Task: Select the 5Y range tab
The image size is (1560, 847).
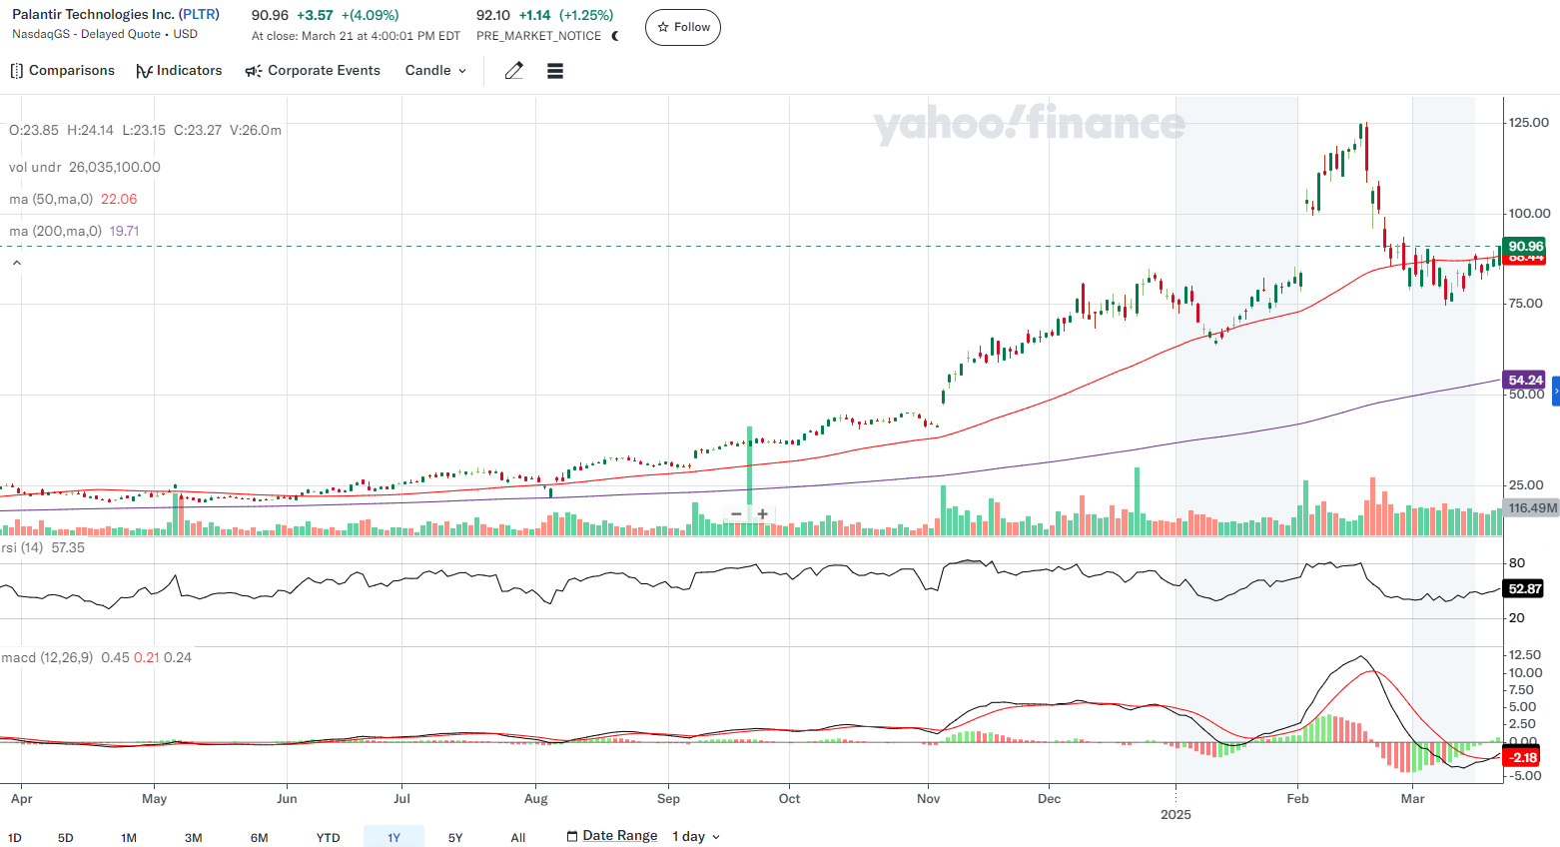Action: [455, 837]
